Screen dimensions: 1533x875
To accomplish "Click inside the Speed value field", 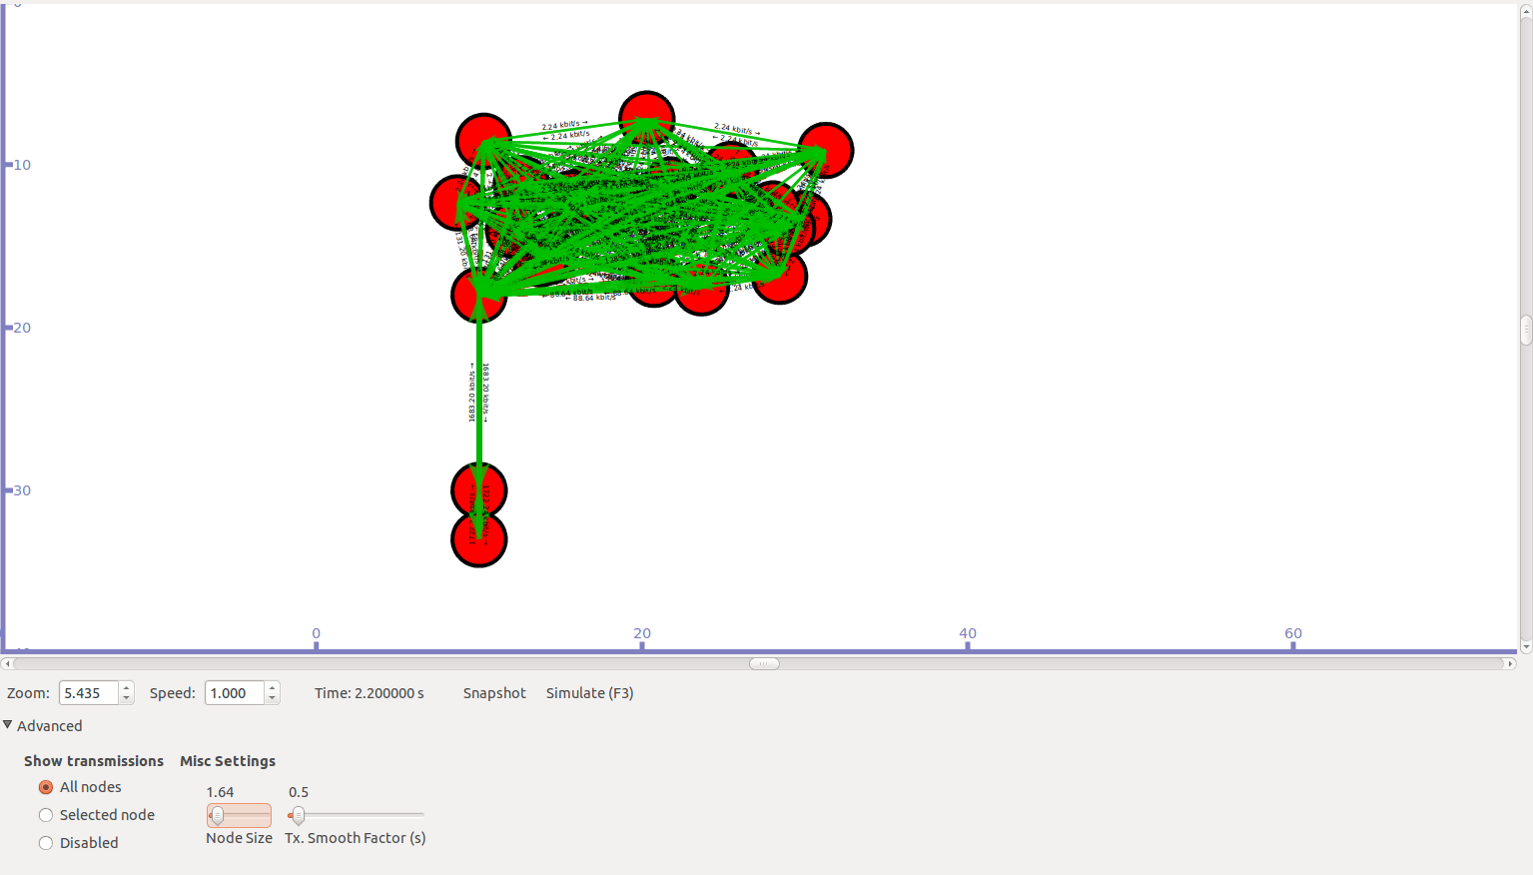I will coord(234,692).
